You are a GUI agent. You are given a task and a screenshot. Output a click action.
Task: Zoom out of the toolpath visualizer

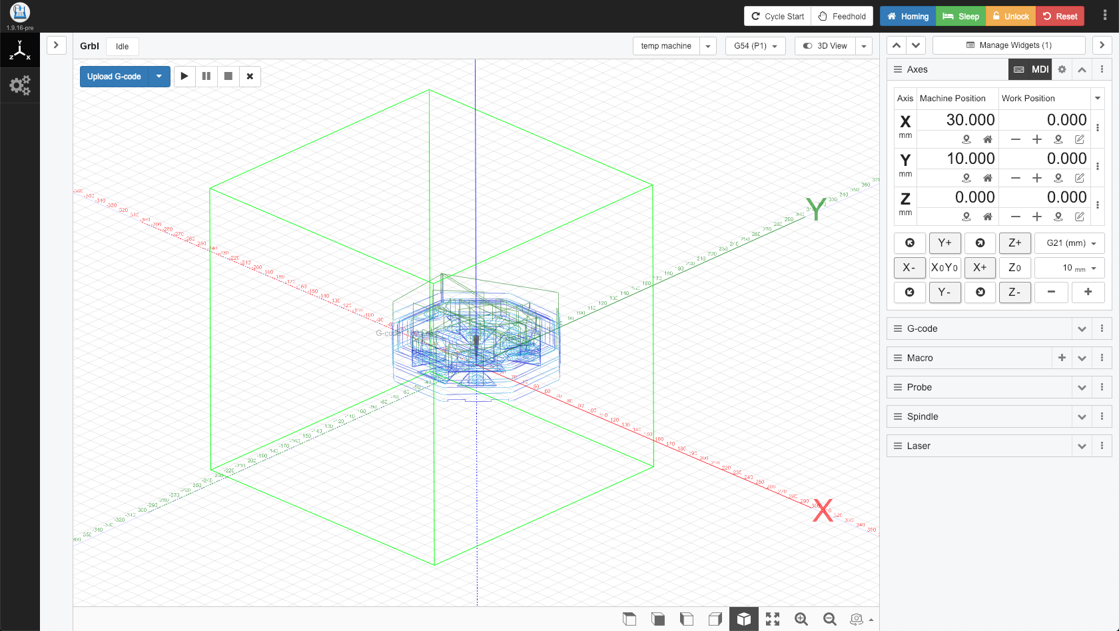(829, 619)
